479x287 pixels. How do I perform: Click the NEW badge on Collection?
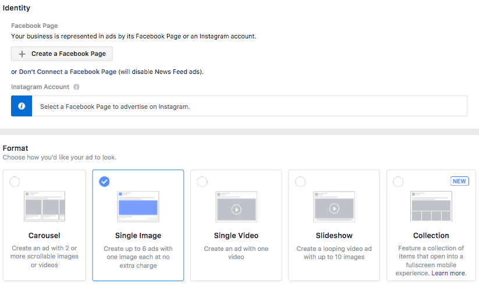tap(459, 181)
